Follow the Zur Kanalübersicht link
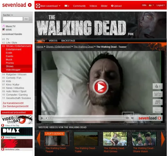Image resolution: width=168 pixels, height=156 pixels. (x=13, y=103)
